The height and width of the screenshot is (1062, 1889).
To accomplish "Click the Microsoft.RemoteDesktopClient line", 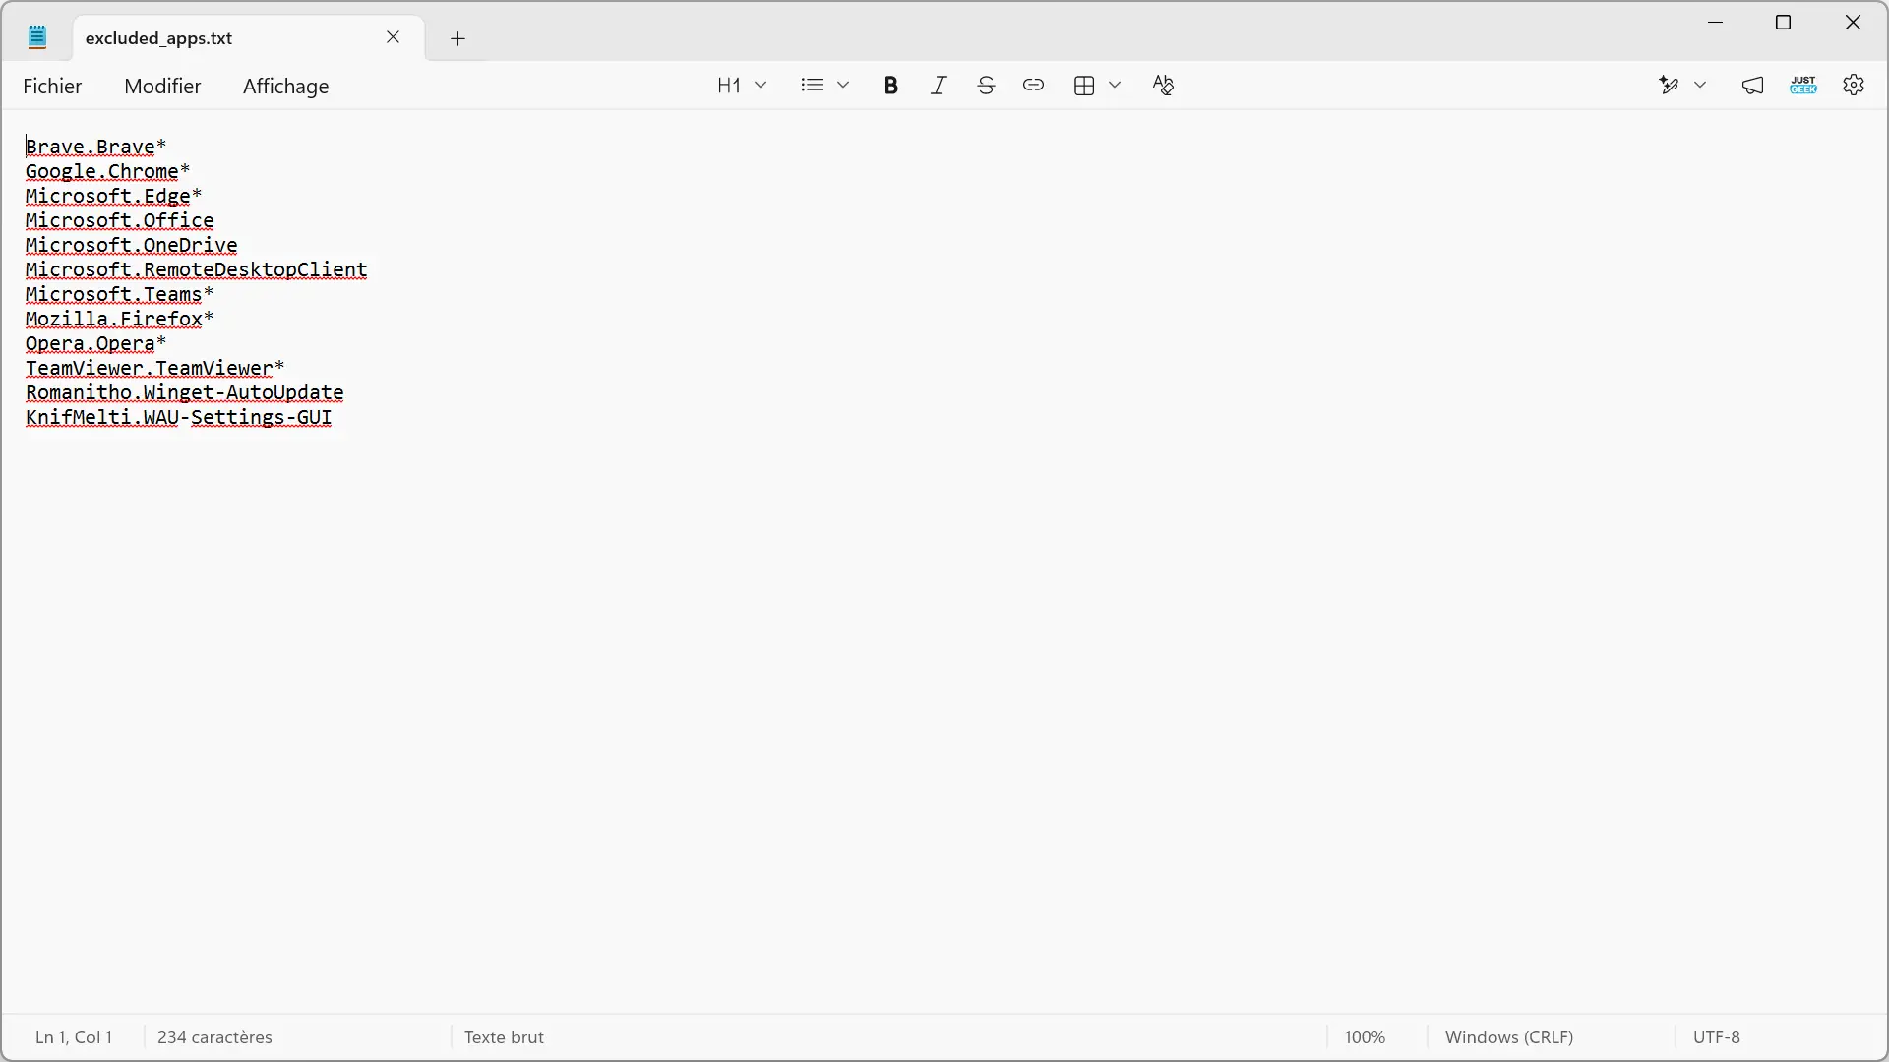I will [196, 269].
